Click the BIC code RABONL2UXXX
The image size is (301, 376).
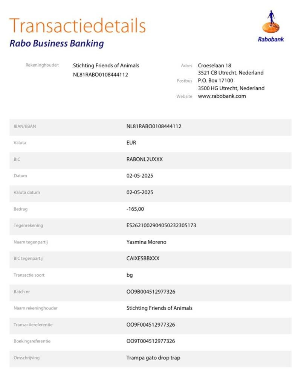(x=144, y=160)
